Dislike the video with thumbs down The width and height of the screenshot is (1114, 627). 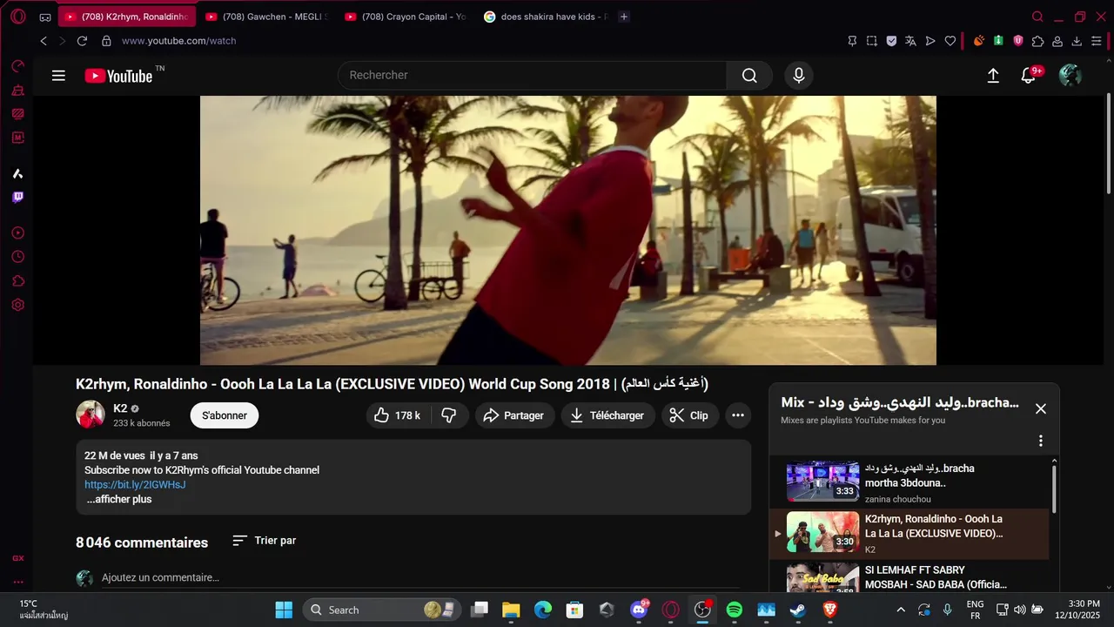click(449, 415)
